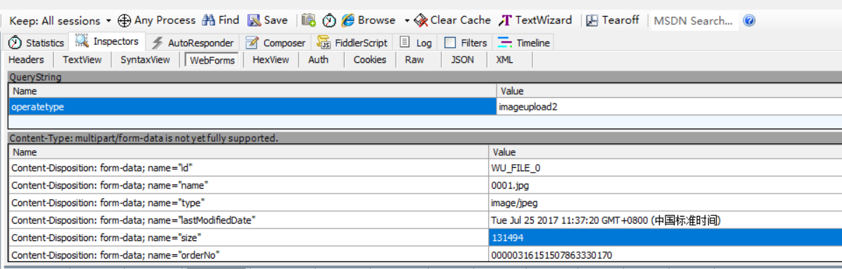Click the camera screenshot icon
Image resolution: width=842 pixels, height=269 pixels.
click(309, 21)
